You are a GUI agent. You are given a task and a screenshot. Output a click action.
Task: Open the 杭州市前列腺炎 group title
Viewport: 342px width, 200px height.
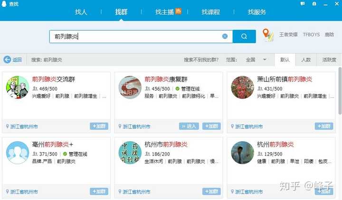(x=166, y=144)
